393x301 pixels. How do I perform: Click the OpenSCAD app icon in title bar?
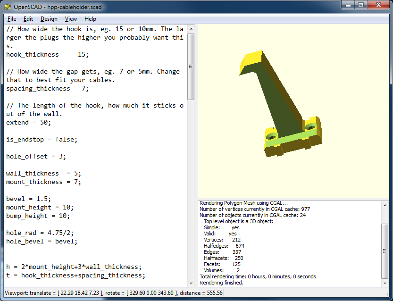(x=8, y=7)
